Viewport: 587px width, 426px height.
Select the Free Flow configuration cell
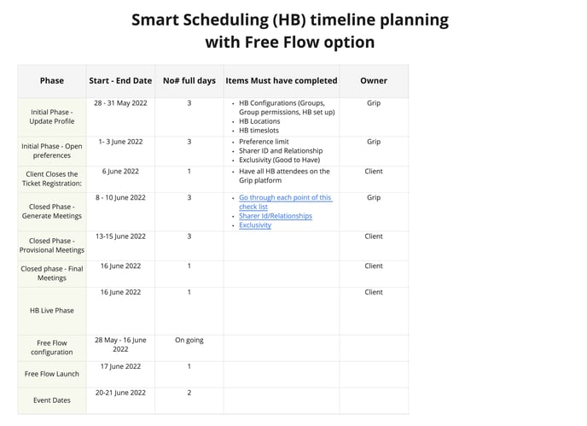pyautogui.click(x=52, y=348)
